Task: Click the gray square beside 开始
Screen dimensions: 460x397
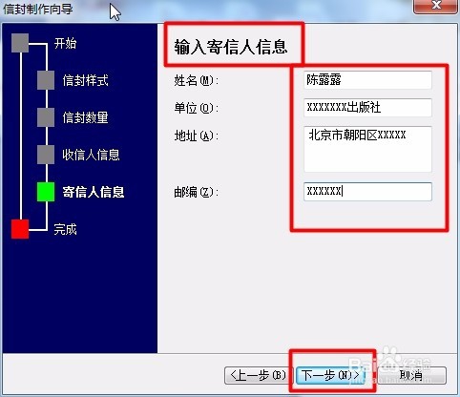Action: pos(20,43)
